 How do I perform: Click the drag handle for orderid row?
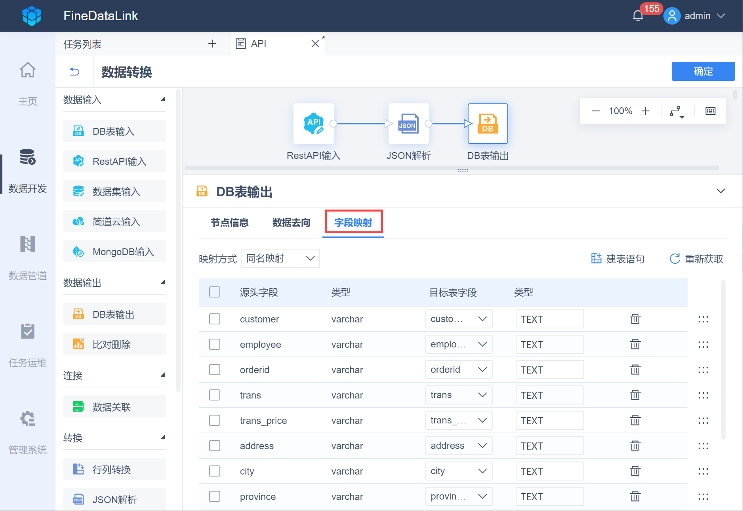703,370
